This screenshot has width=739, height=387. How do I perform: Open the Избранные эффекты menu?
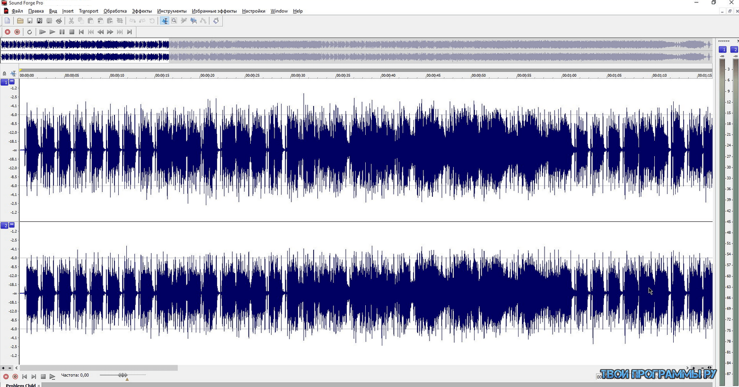coord(214,11)
